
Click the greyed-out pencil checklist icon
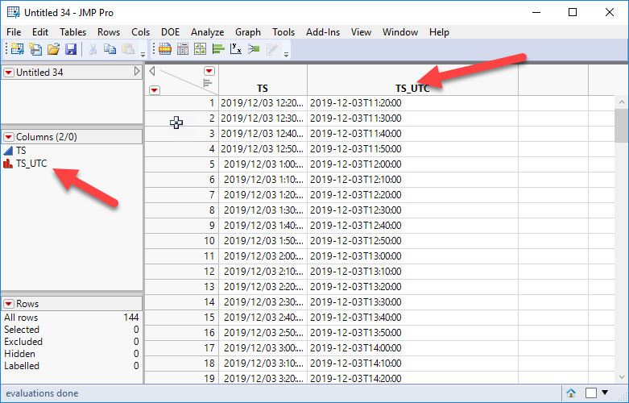tap(272, 49)
